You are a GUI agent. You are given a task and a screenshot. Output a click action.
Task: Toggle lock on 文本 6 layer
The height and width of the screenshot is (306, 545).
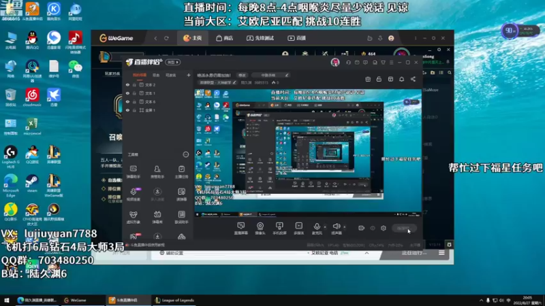click(x=134, y=101)
